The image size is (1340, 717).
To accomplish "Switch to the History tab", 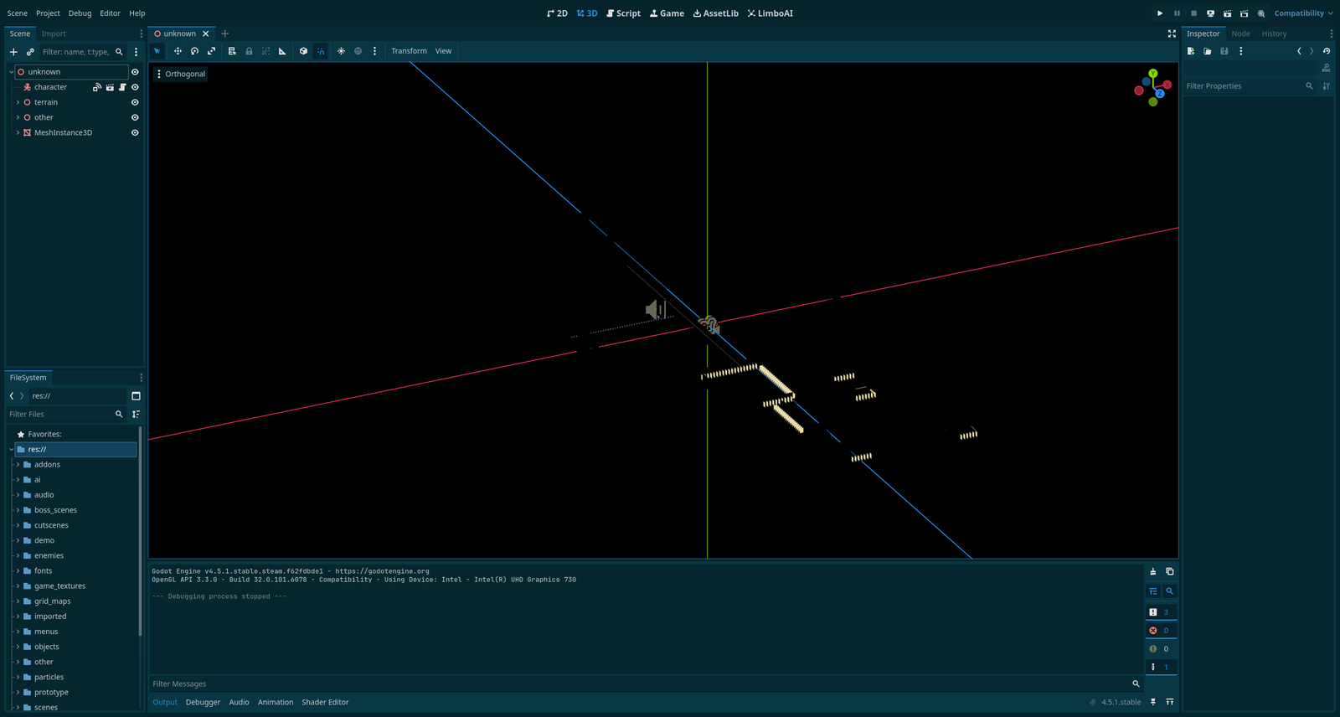I will click(x=1274, y=34).
